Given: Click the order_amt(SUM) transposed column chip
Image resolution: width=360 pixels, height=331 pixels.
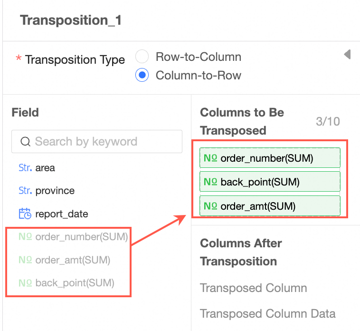Looking at the screenshot, I should tap(270, 206).
